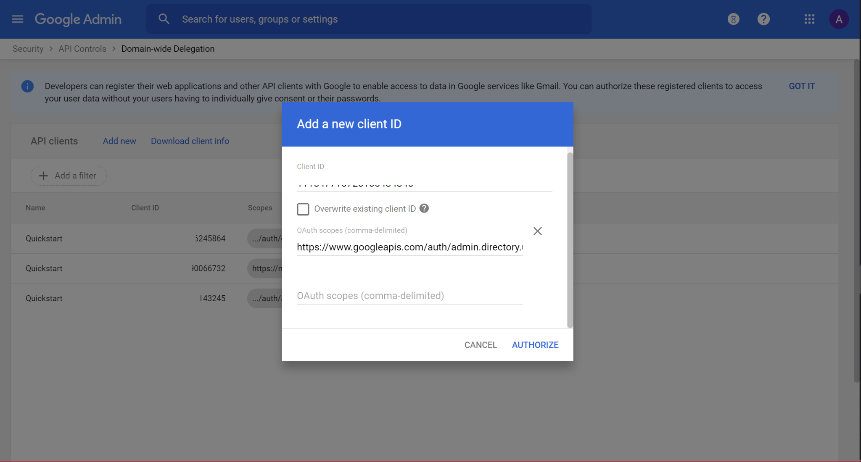Click the filled OAuth scopes field
This screenshot has width=861, height=462.
[409, 247]
